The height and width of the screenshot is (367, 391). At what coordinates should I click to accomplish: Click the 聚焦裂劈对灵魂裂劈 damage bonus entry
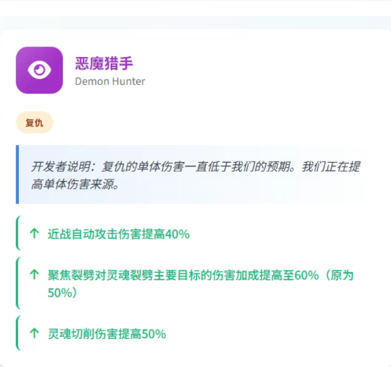[201, 284]
